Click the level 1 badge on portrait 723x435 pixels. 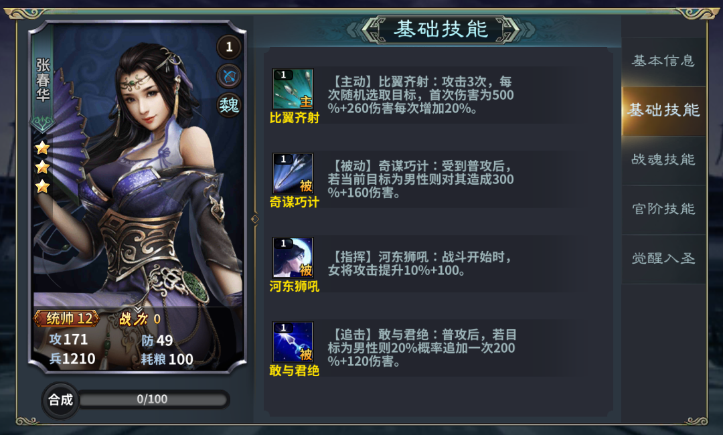point(229,47)
